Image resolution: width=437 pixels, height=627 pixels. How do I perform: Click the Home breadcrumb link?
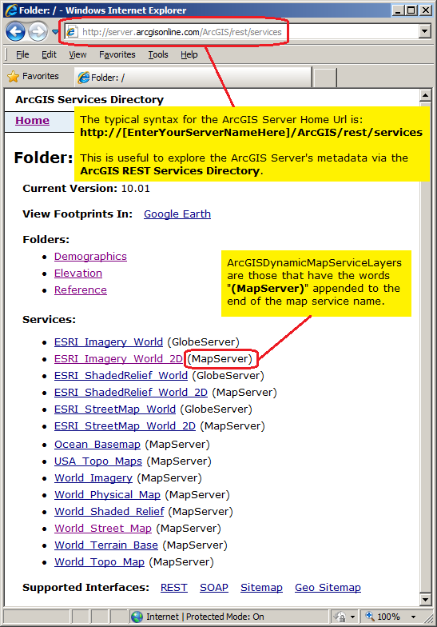point(32,120)
